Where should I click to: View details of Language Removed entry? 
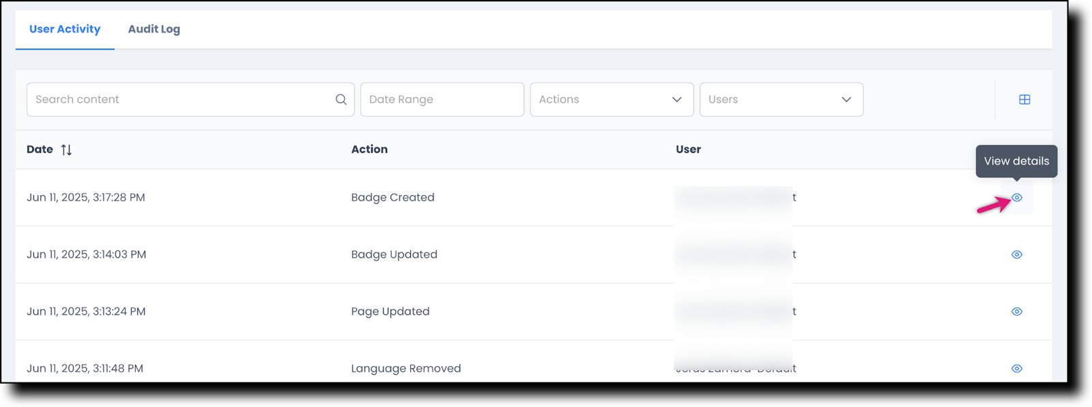[x=1016, y=368]
